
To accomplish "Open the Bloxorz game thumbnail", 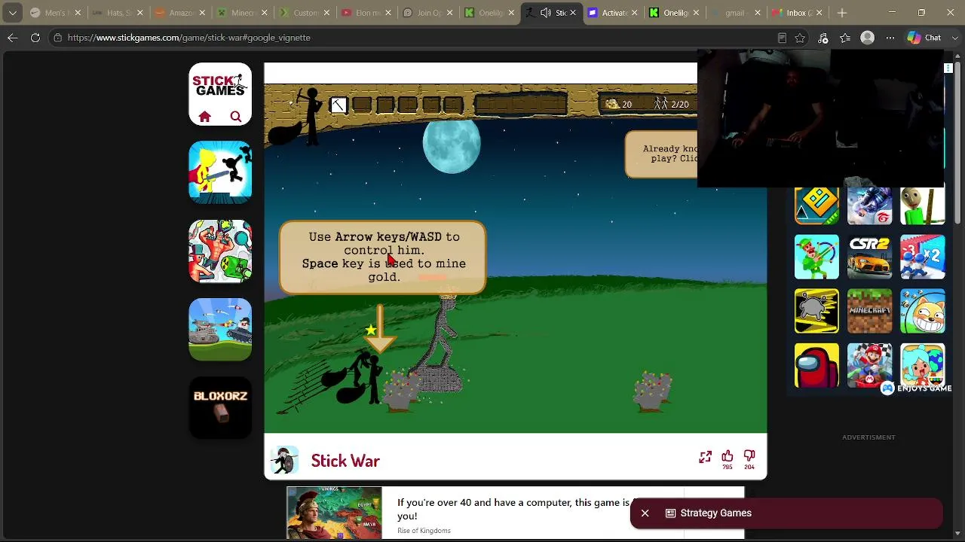I will point(220,408).
